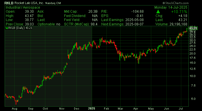Click the RKLB ticker symbol in title
The image size is (202, 111).
pyautogui.click(x=9, y=3)
